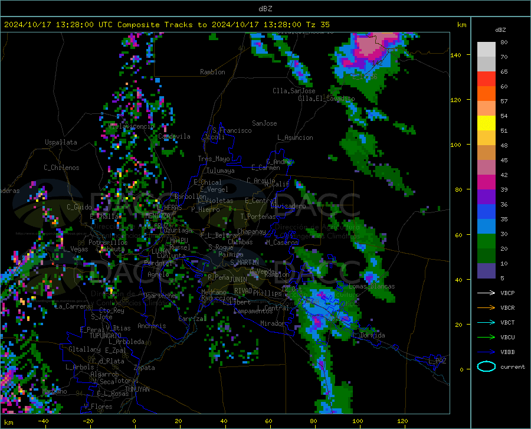531x429 pixels.
Task: Click the Clla.SanJose map label
Action: pos(294,91)
